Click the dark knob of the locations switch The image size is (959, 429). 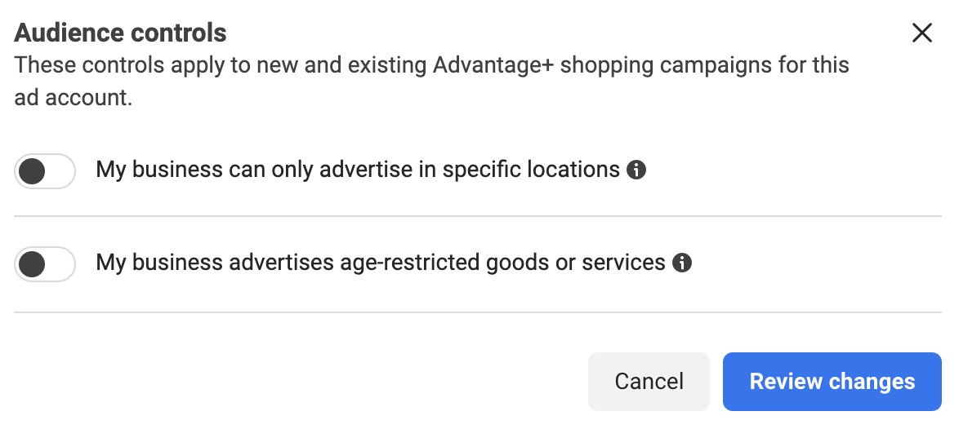coord(32,171)
